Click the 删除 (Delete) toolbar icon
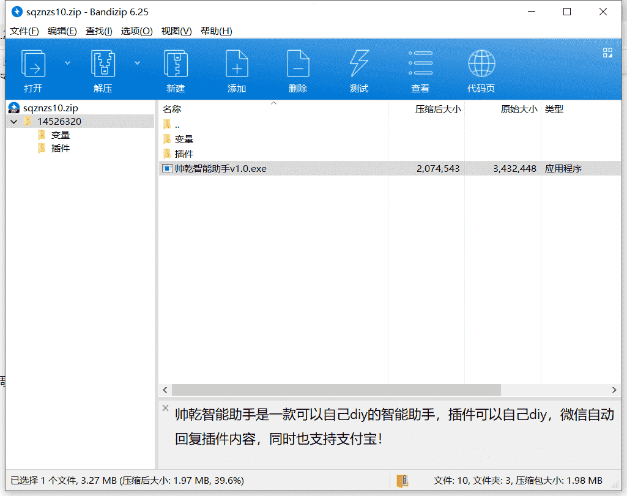 298,64
